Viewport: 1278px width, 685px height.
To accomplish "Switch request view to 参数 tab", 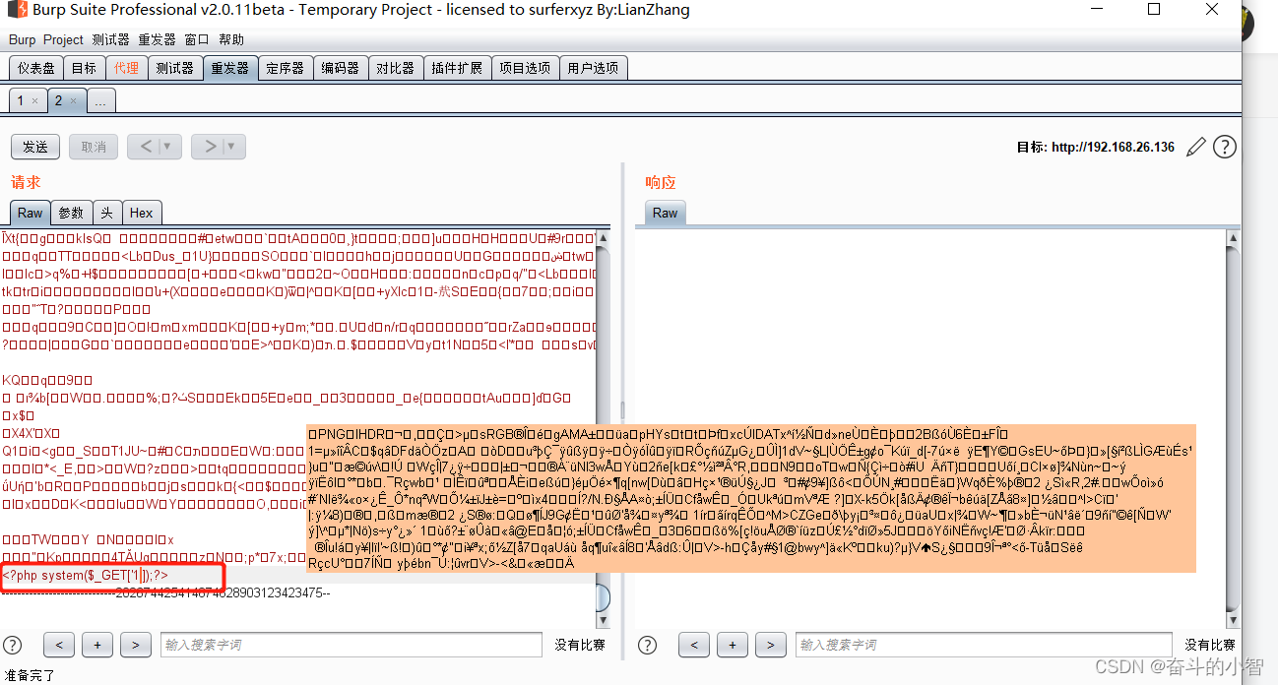I will pos(71,213).
